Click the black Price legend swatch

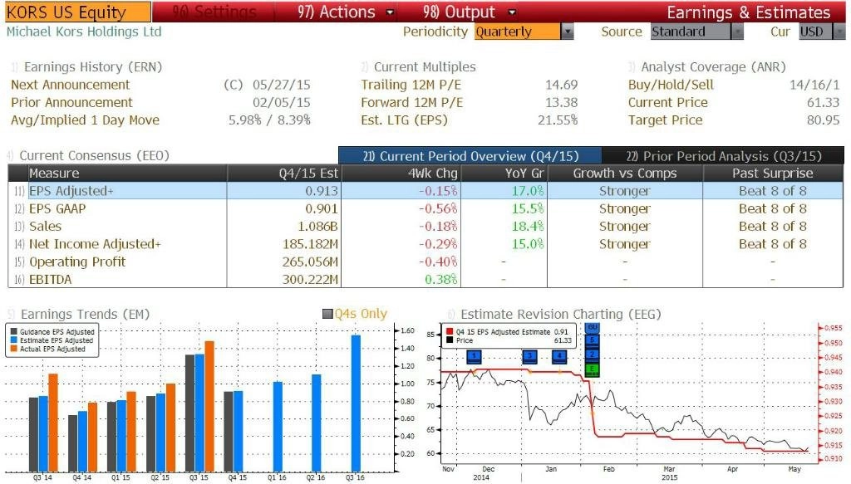coord(450,340)
